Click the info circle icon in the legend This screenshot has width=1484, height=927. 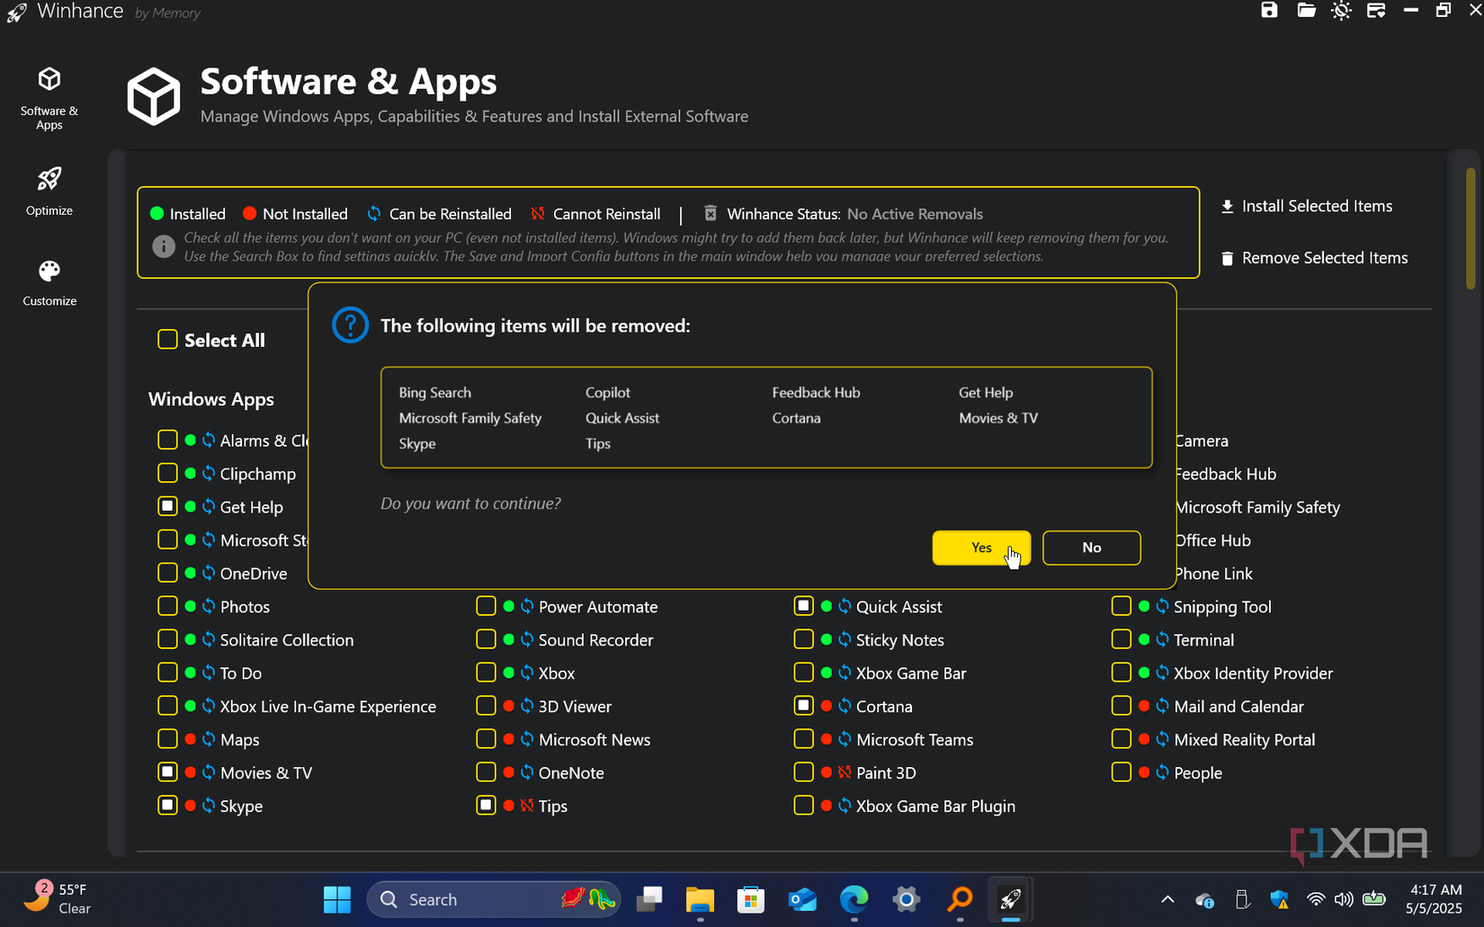click(x=163, y=245)
